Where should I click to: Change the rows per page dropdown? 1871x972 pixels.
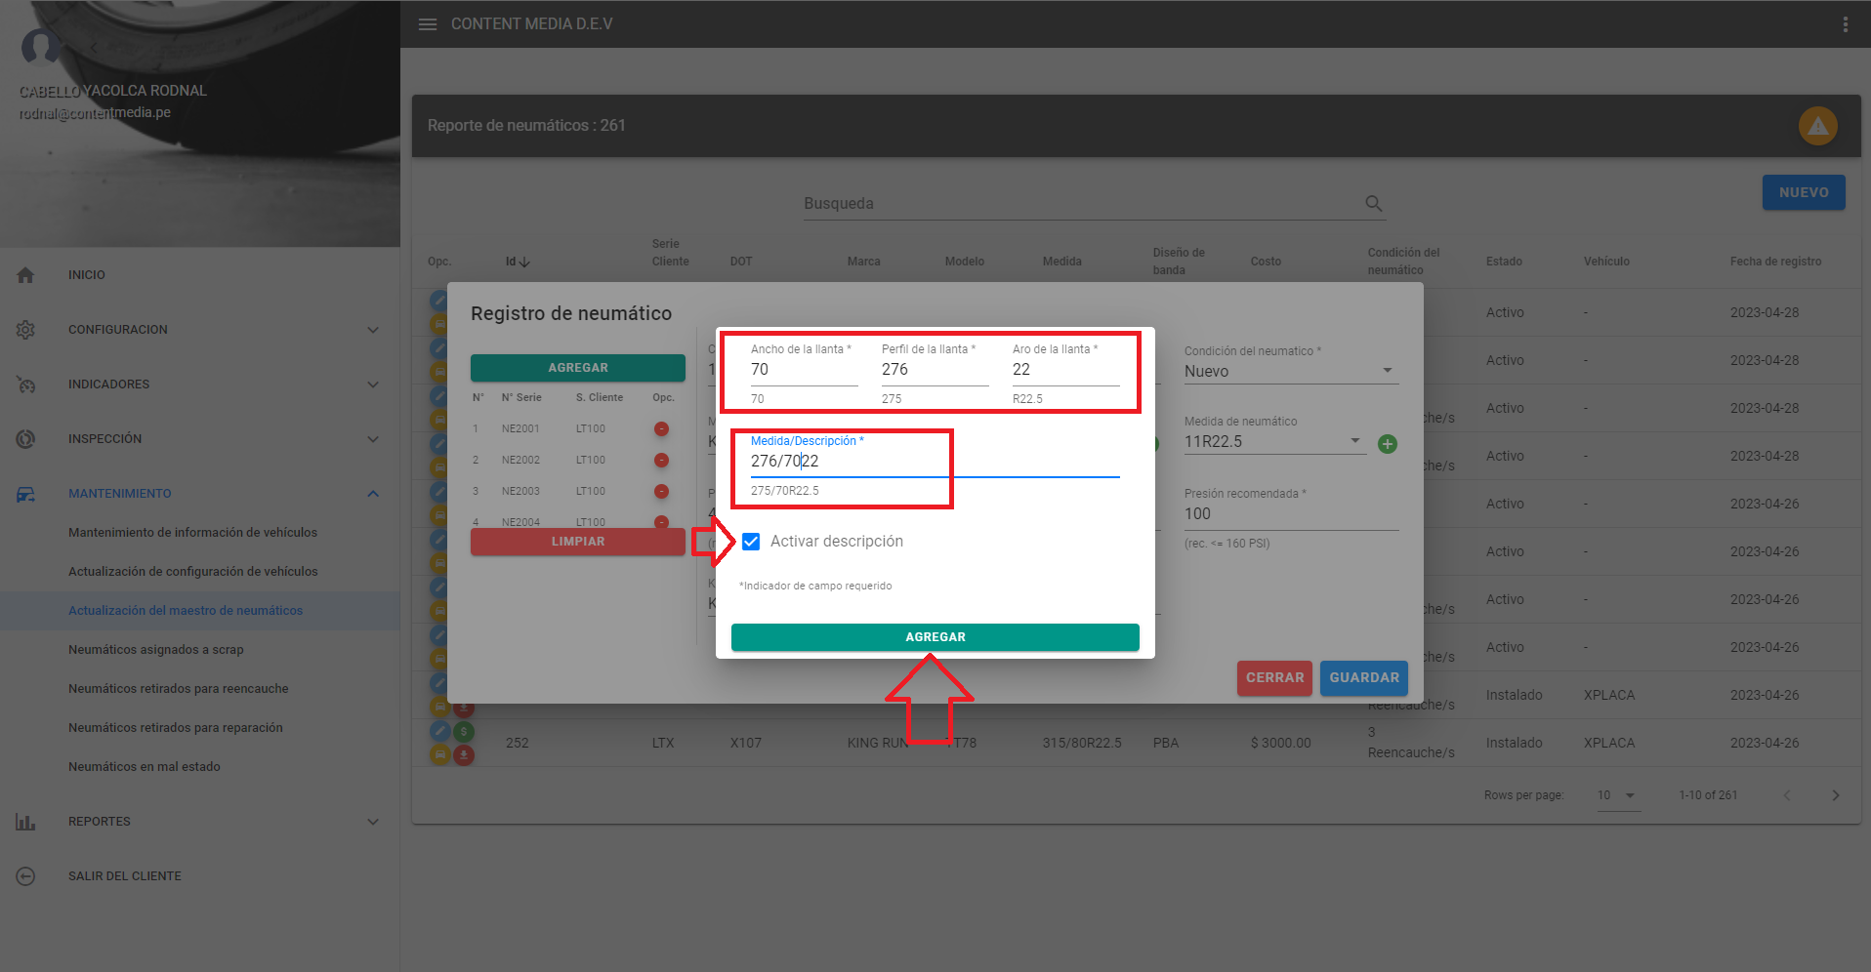pyautogui.click(x=1616, y=795)
